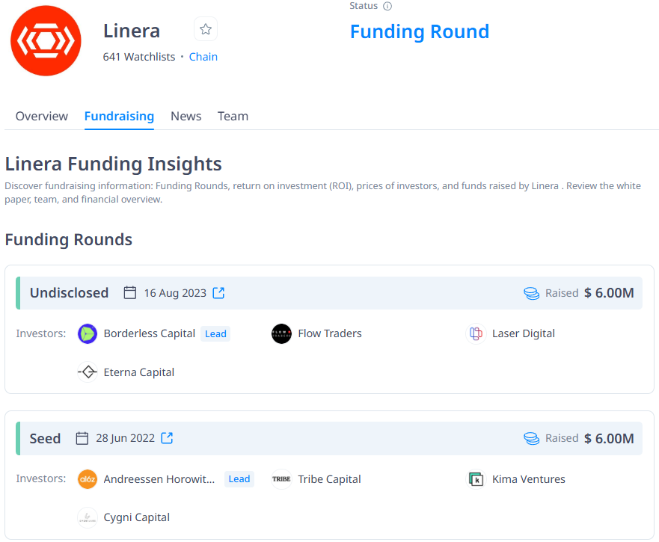Viewport: 659px width, 542px height.
Task: Open Eterna Capital logo icon
Action: tap(88, 372)
